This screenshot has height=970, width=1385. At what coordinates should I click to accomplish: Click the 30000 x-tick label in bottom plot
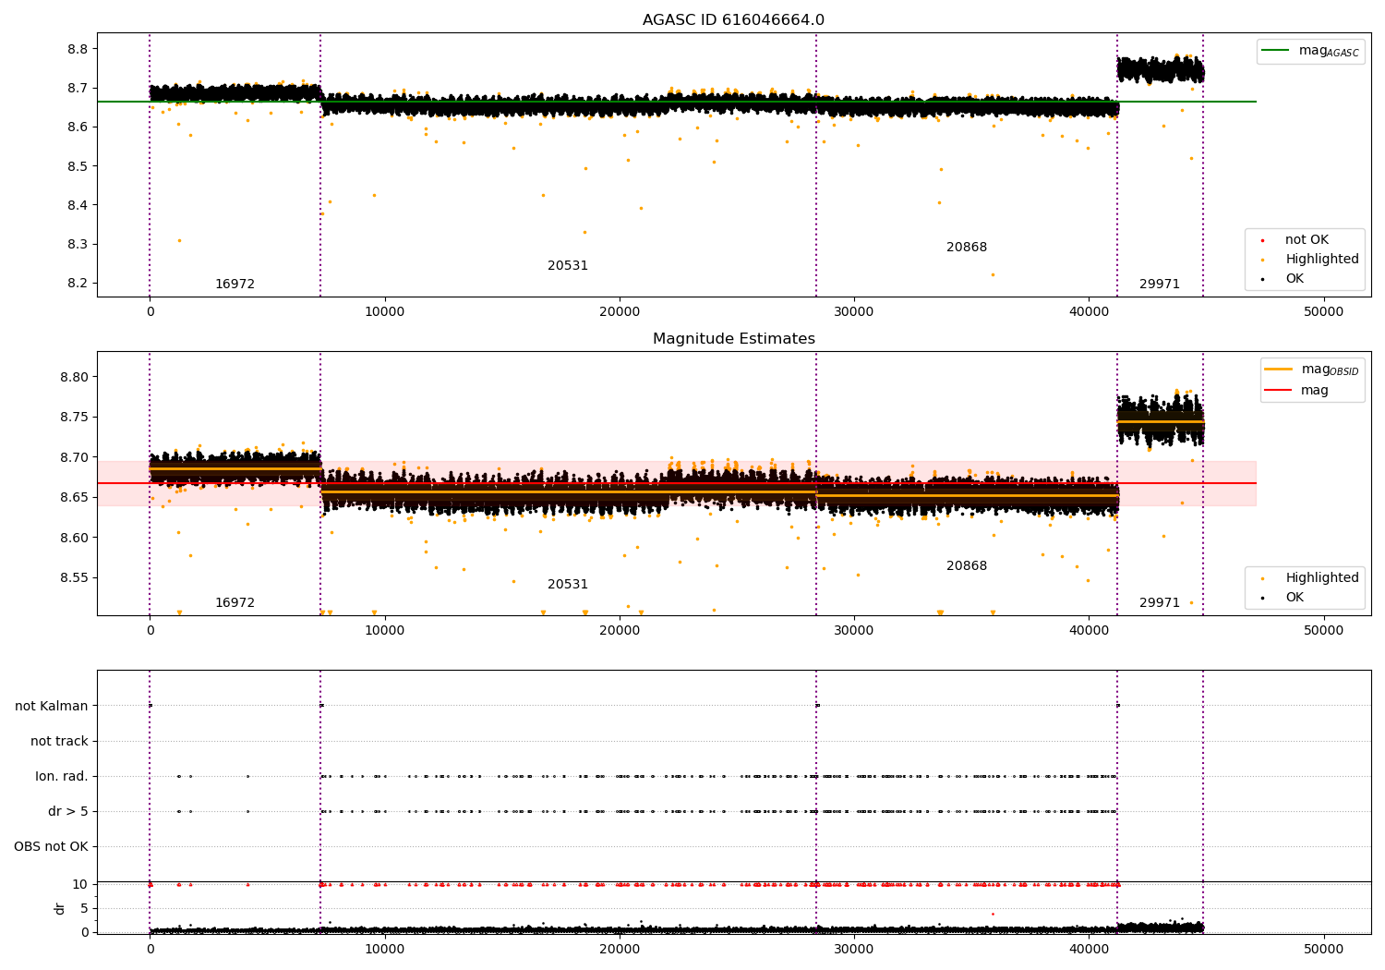point(853,948)
